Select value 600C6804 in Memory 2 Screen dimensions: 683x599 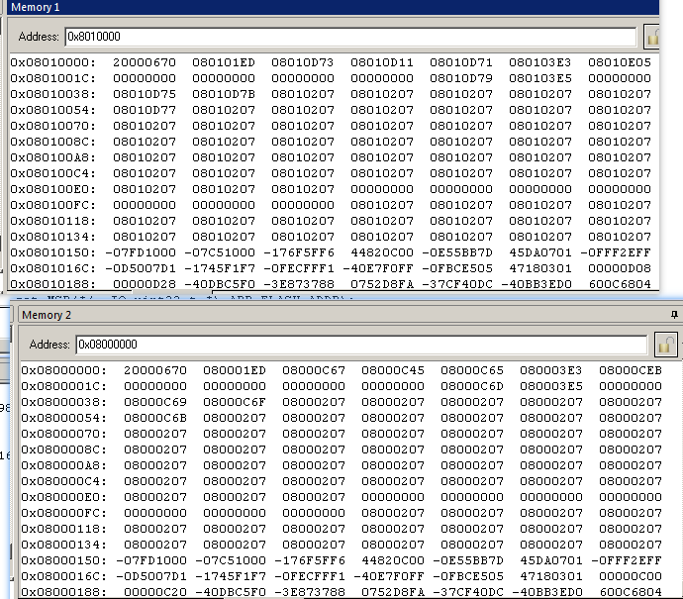coord(631,592)
